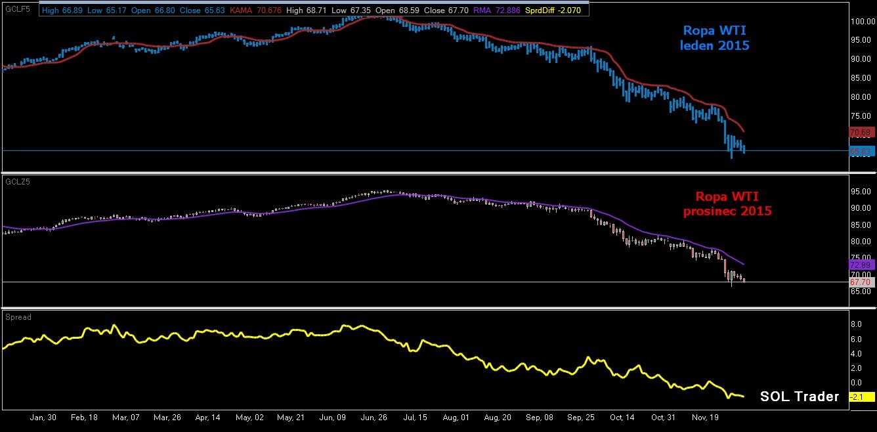Click the Aug, 01 date label

point(456,417)
